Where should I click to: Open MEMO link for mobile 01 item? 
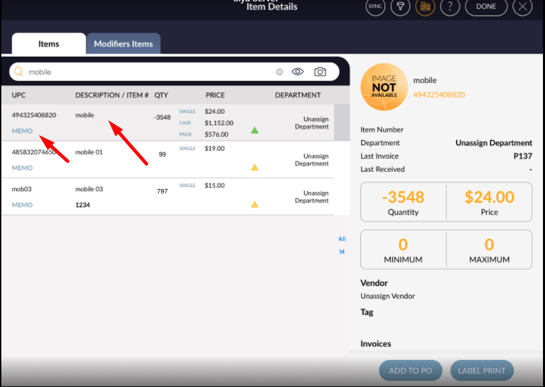[x=22, y=168]
